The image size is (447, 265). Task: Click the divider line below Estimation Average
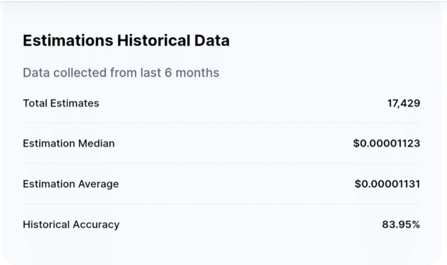tap(222, 204)
